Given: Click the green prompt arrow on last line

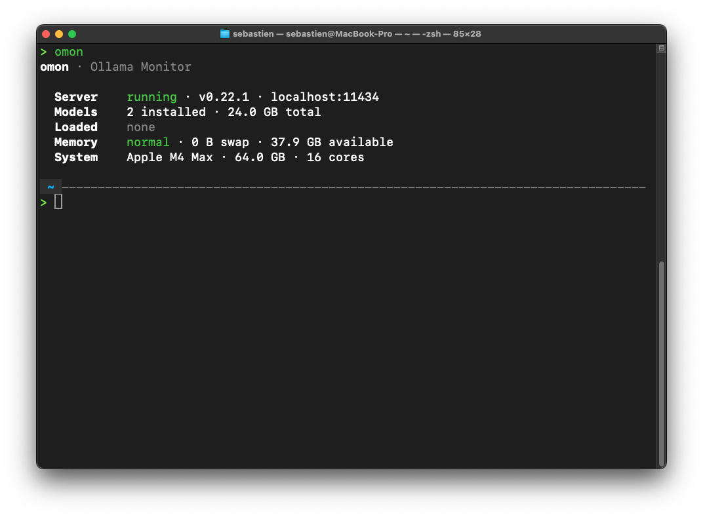Looking at the screenshot, I should [x=43, y=202].
